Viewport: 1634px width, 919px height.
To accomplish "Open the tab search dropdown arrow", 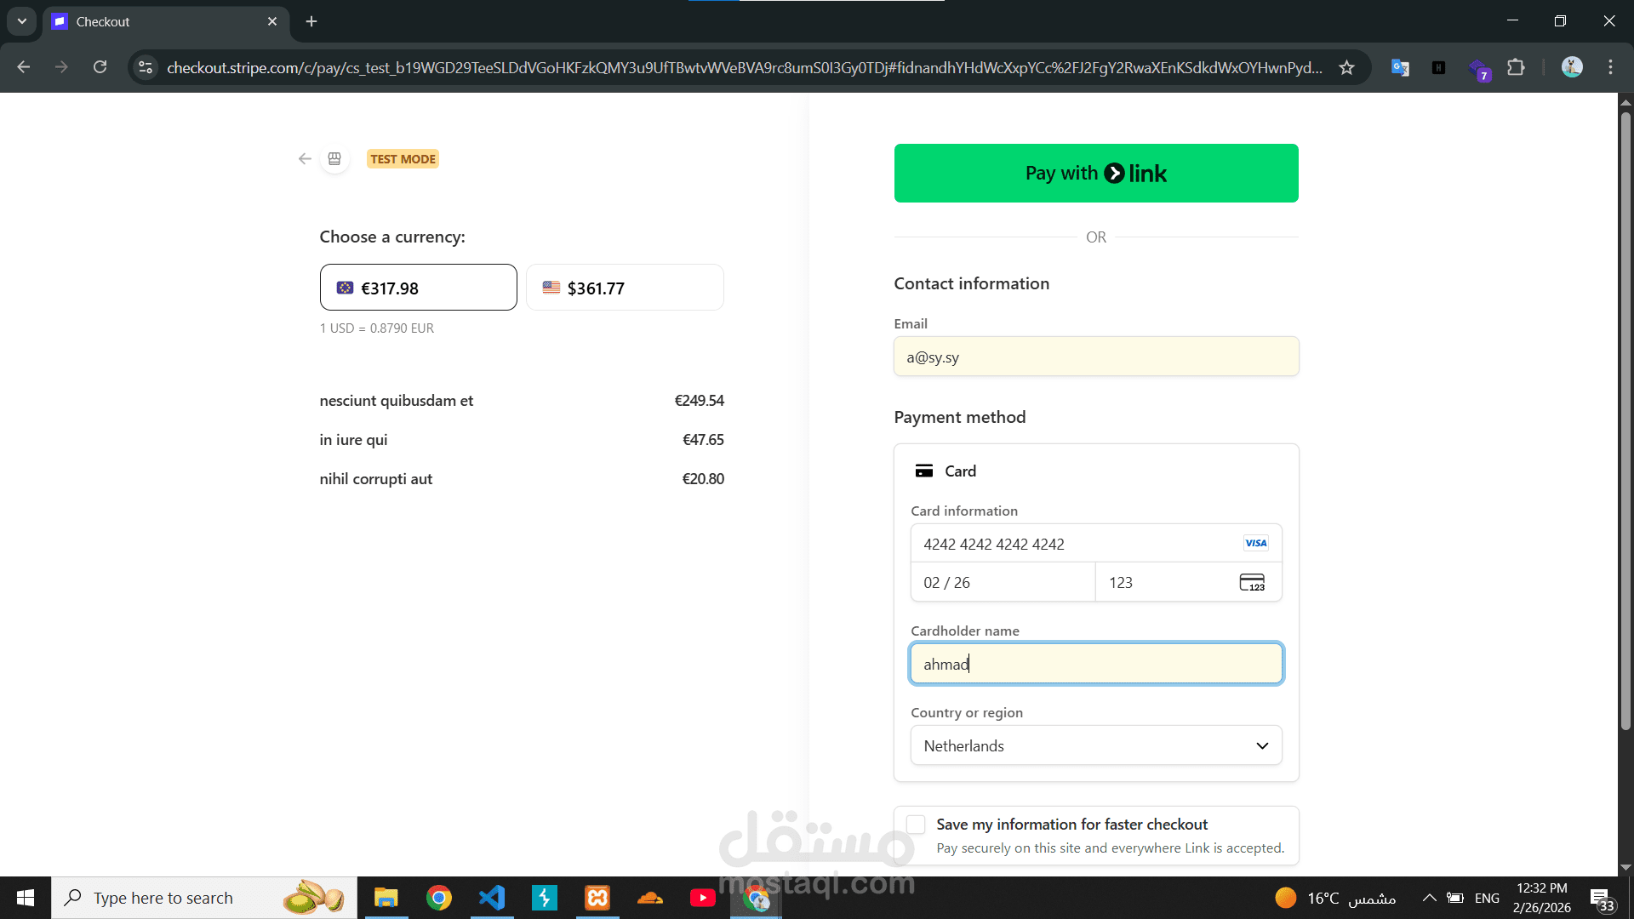I will (22, 21).
